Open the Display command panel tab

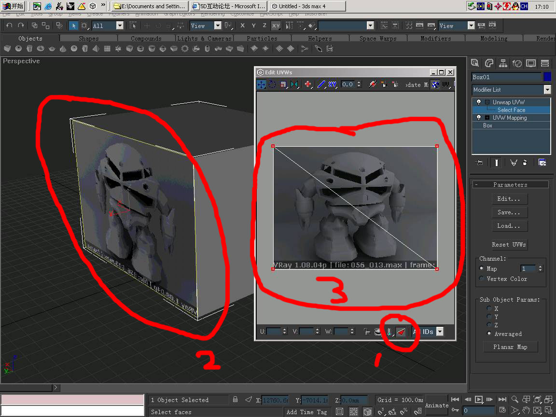531,64
